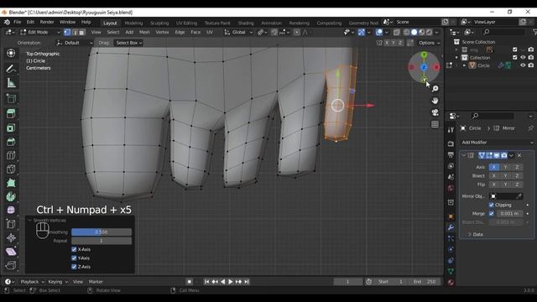Open the Object Data green triangle tab
Image resolution: width=537 pixels, height=302 pixels.
click(451, 271)
